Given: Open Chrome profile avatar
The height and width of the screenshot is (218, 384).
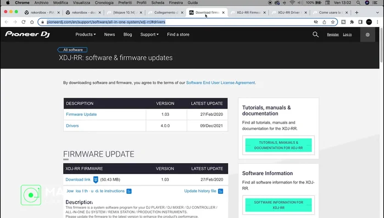Looking at the screenshot, I should pos(369,22).
